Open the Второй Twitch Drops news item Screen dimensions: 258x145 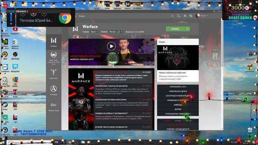[x=123, y=128]
